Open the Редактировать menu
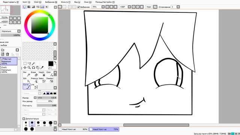The width and height of the screenshot is (240, 135). click(x=11, y=2)
